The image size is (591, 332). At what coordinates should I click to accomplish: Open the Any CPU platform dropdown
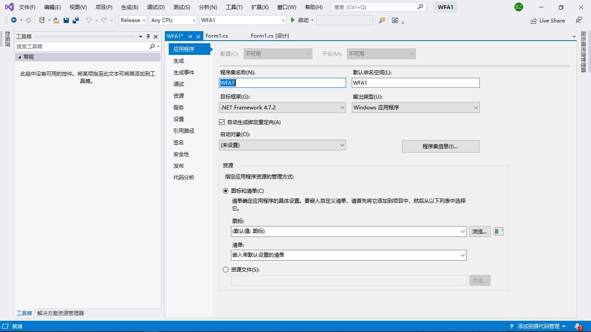click(x=173, y=20)
